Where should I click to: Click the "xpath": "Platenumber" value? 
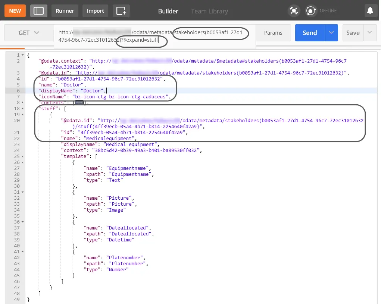coord(127,264)
